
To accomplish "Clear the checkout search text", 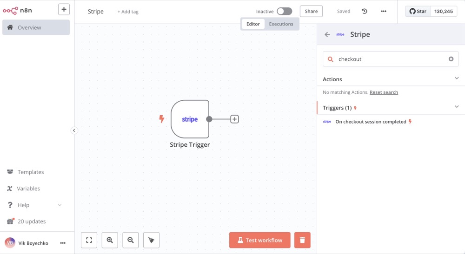I will (x=451, y=59).
